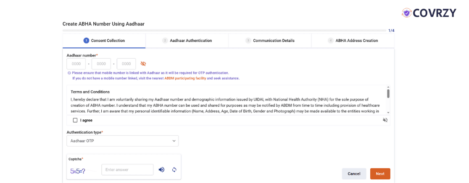Viewport: 469px width, 183px height.
Task: Click the terms and conditions scrollbar
Action: click(x=388, y=93)
